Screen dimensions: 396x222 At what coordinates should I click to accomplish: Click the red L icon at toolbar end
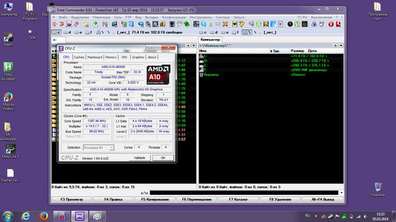point(339,24)
